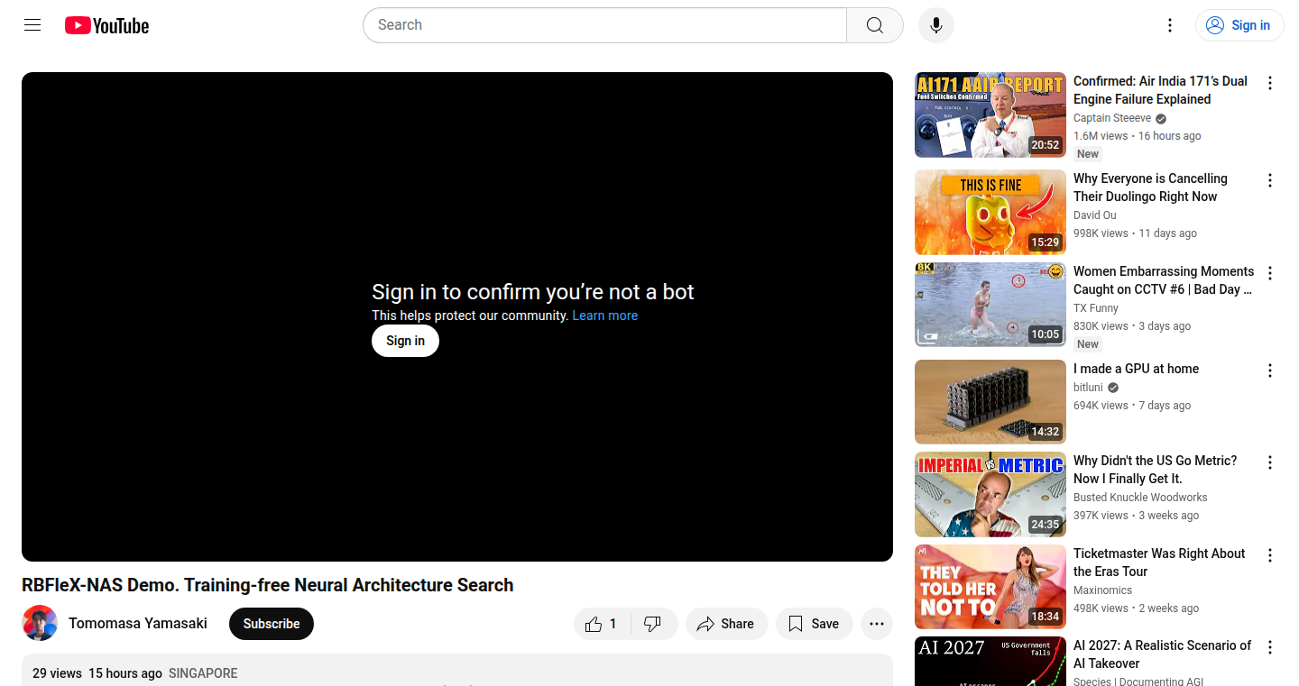The width and height of the screenshot is (1299, 686).
Task: Open 'I made a GPU at home' thumbnail
Action: coord(990,402)
